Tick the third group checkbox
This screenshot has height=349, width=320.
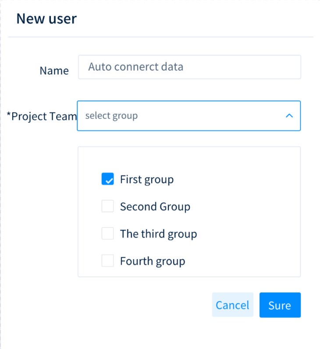pyautogui.click(x=108, y=233)
